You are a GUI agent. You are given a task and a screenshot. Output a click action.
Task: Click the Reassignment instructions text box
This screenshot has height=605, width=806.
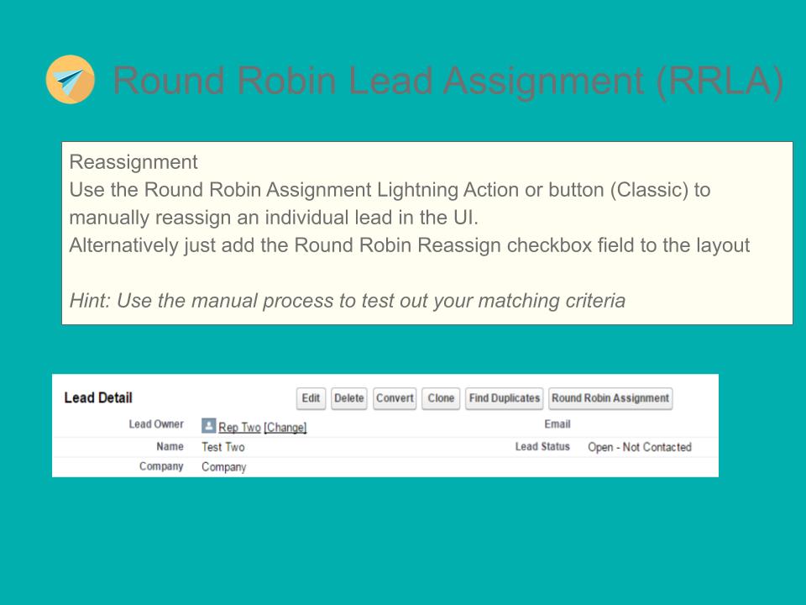tap(427, 233)
